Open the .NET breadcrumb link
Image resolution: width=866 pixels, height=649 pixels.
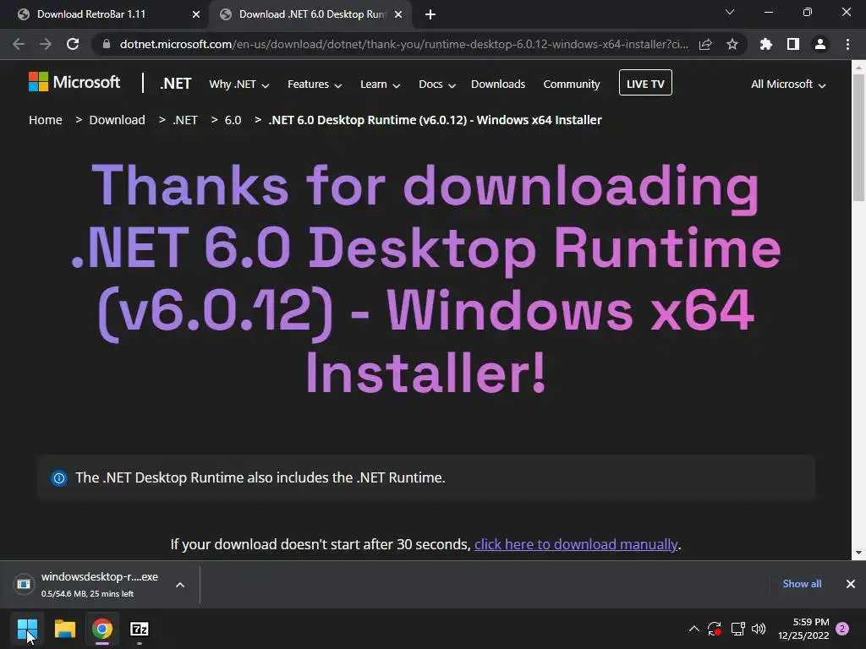click(185, 120)
